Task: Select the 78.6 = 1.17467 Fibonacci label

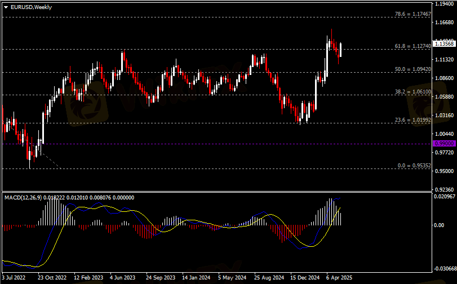Action: [x=412, y=14]
